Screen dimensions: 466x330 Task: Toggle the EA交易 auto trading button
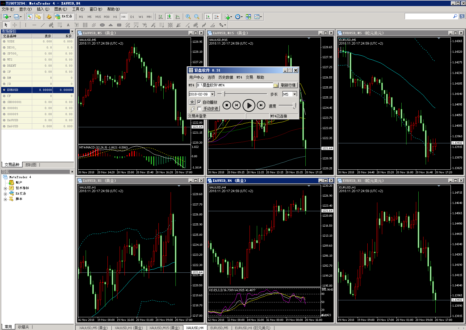click(64, 16)
